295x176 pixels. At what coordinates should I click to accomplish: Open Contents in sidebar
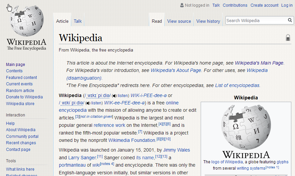pos(14,71)
